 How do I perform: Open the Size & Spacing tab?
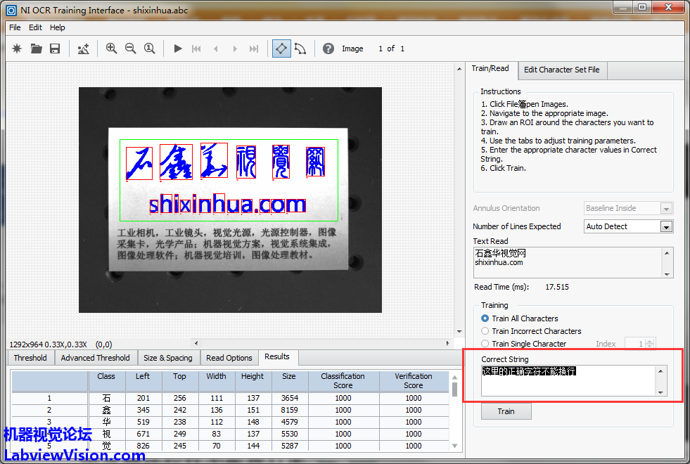[168, 358]
